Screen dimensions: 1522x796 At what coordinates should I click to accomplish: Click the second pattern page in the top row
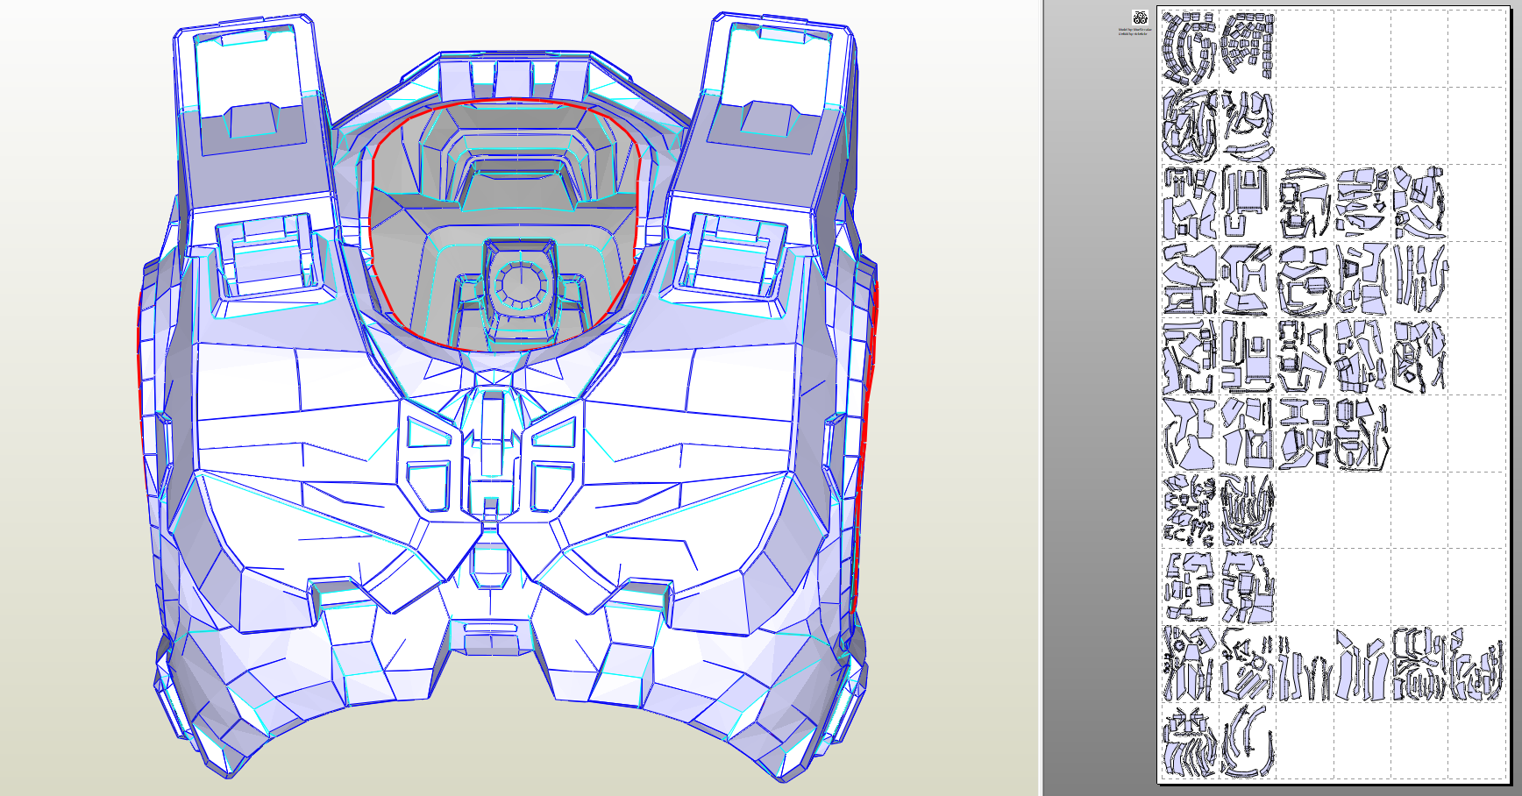(x=1248, y=48)
